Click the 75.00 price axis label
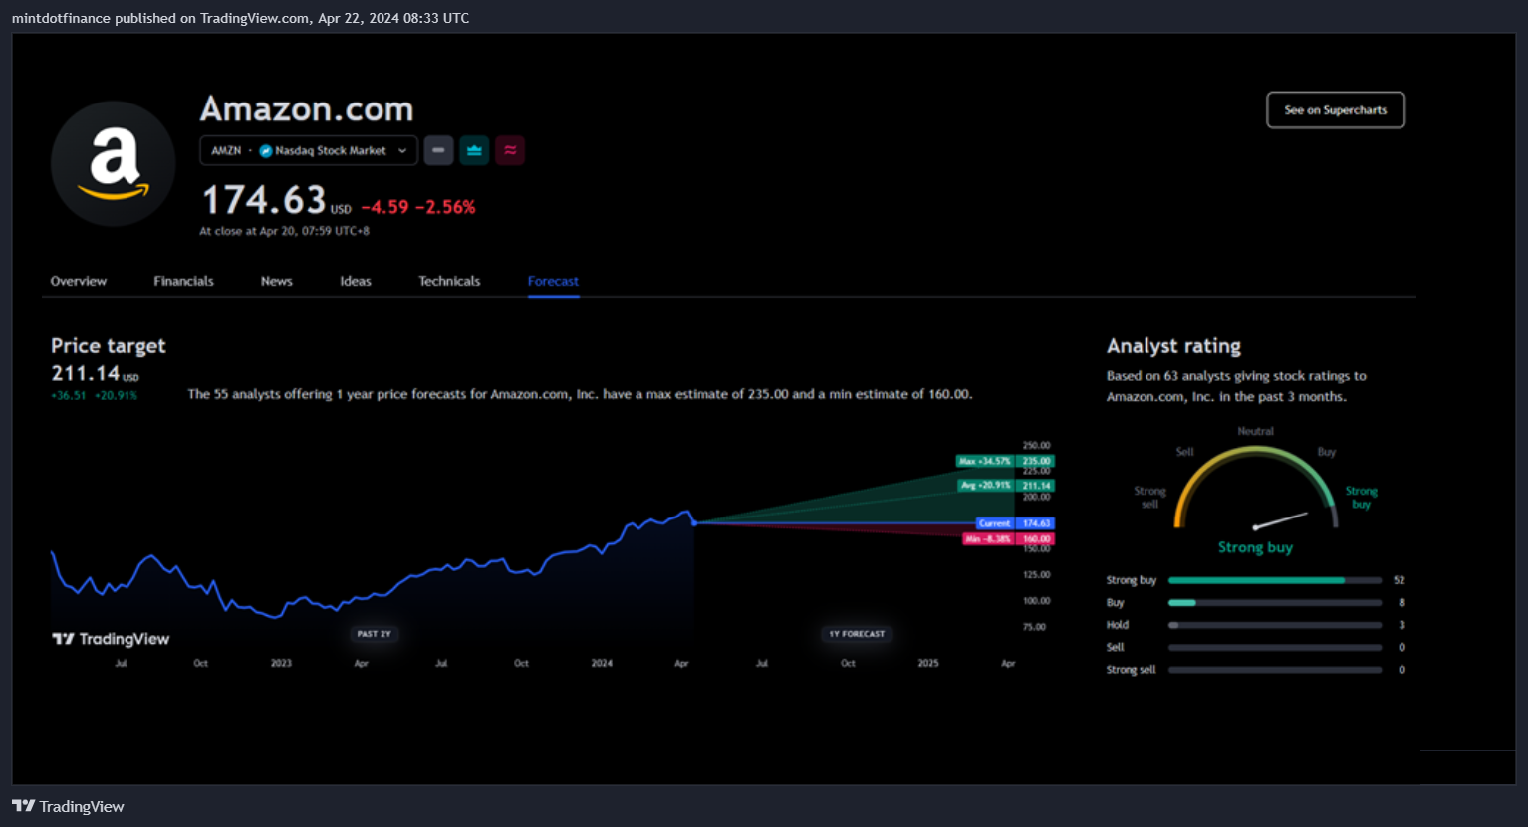The image size is (1528, 827). tap(1035, 627)
